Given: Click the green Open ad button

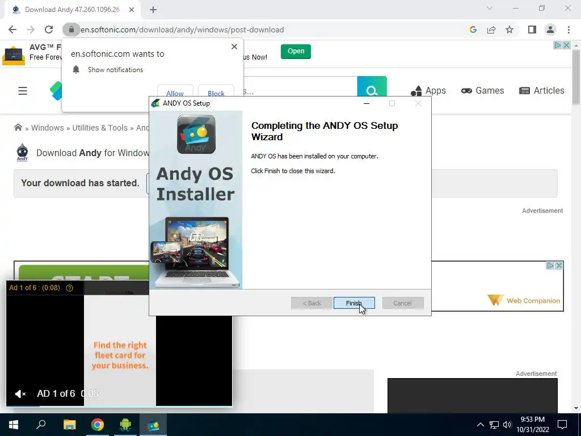Looking at the screenshot, I should coord(296,51).
